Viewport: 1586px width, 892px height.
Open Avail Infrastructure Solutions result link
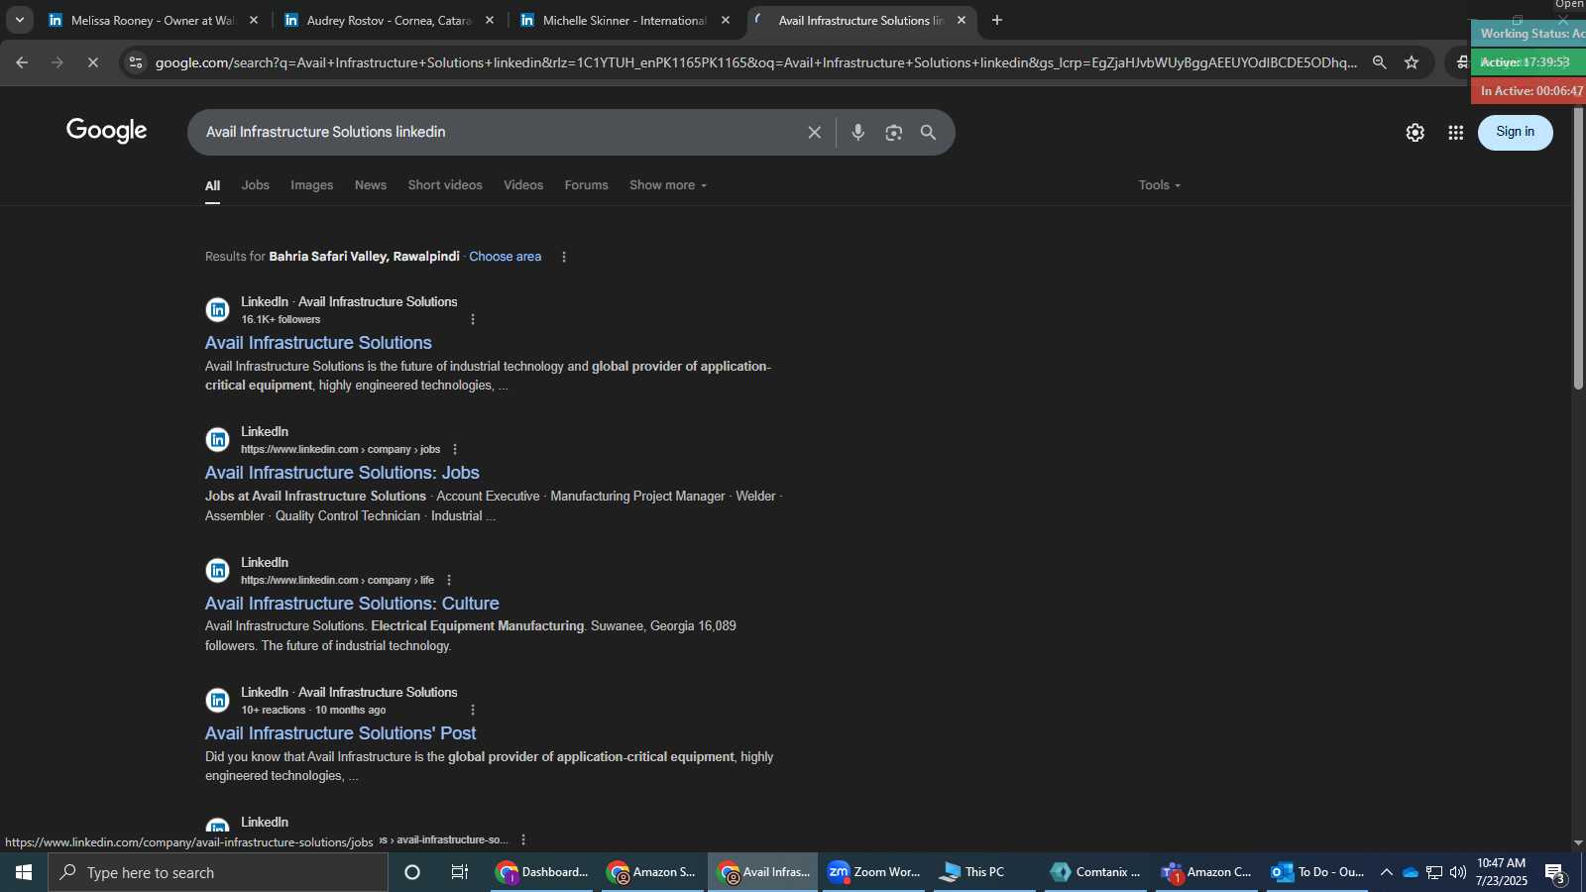(x=318, y=343)
